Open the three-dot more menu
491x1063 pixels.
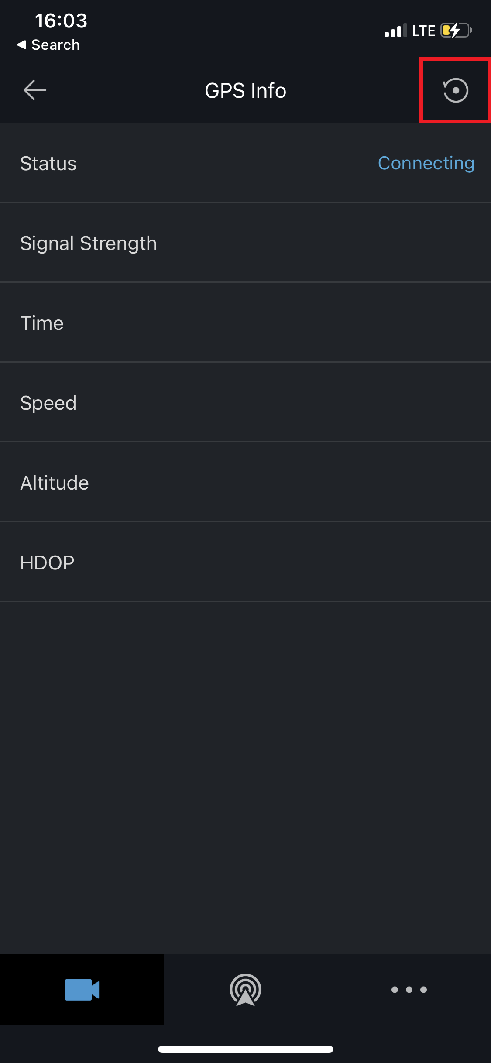coord(409,989)
